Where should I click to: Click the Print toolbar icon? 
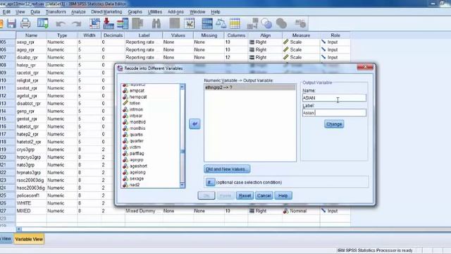click(x=25, y=23)
